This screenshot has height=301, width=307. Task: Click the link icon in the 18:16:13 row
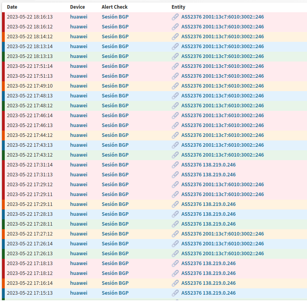point(175,17)
